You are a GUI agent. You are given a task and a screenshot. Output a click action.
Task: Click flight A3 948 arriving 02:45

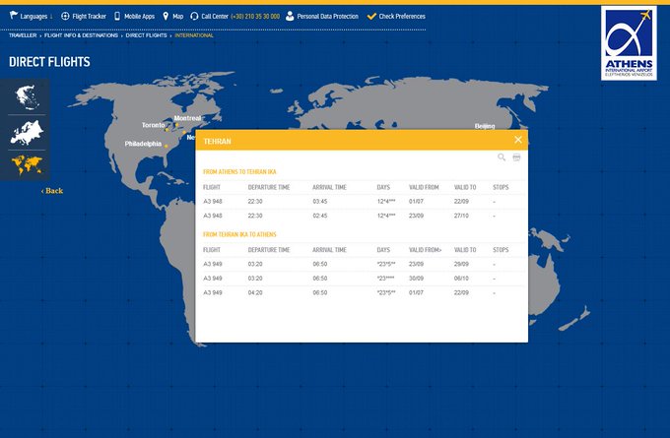[362, 216]
